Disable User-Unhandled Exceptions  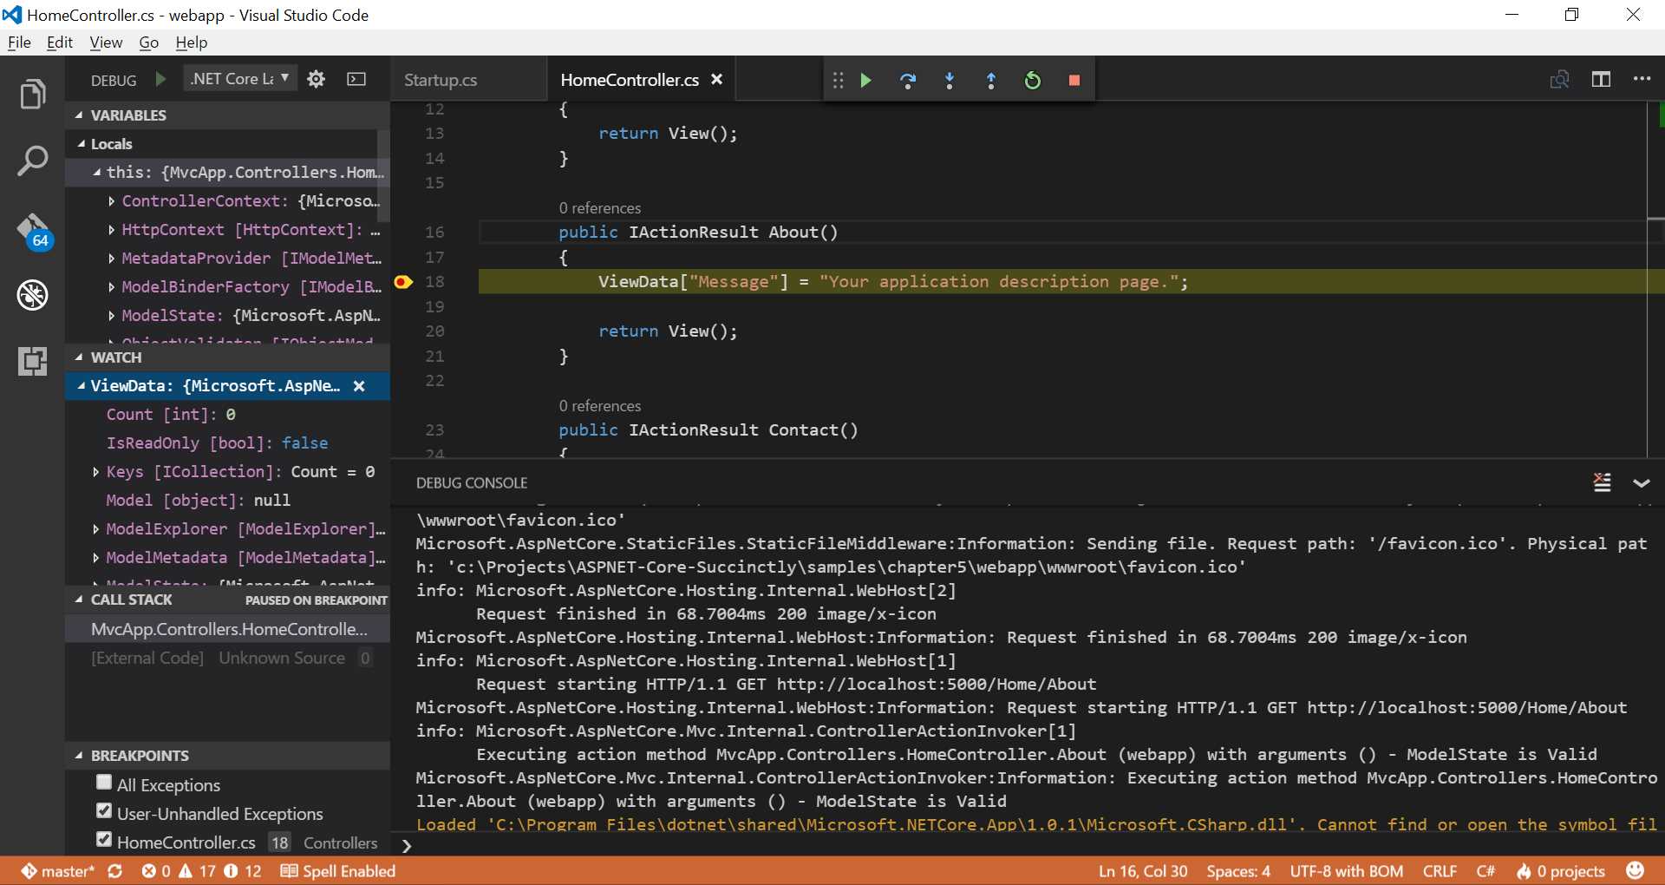[103, 813]
